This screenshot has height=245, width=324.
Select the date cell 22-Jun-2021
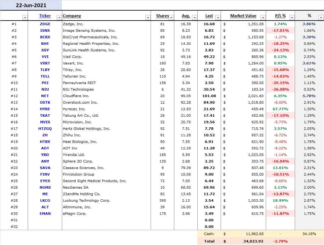(31, 5)
